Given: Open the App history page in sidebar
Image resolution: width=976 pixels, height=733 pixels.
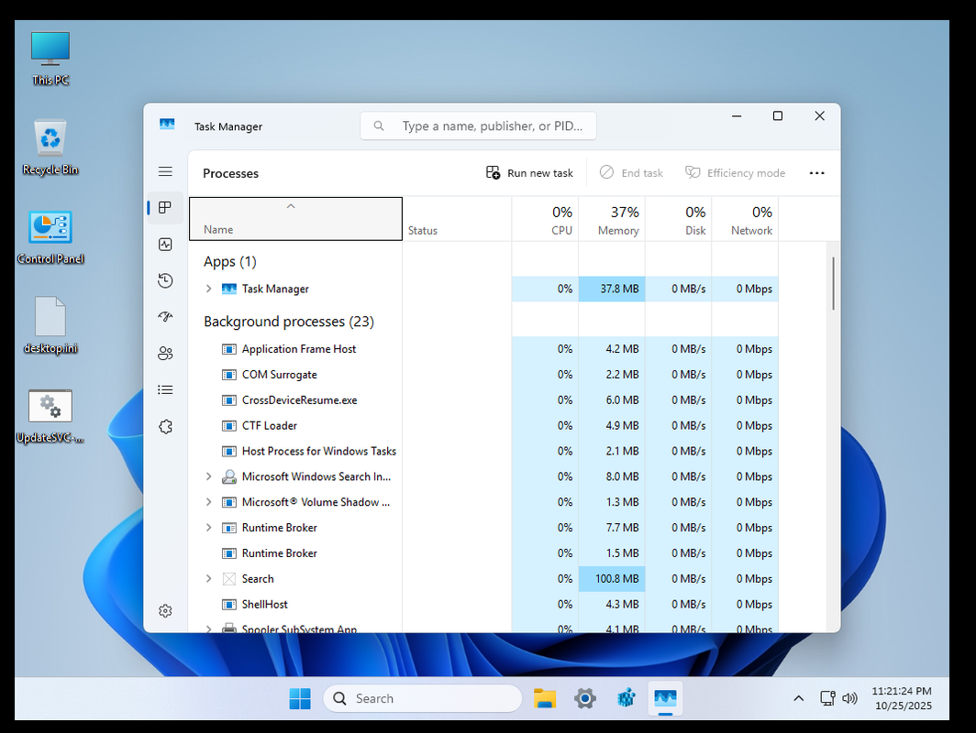Looking at the screenshot, I should 165,281.
